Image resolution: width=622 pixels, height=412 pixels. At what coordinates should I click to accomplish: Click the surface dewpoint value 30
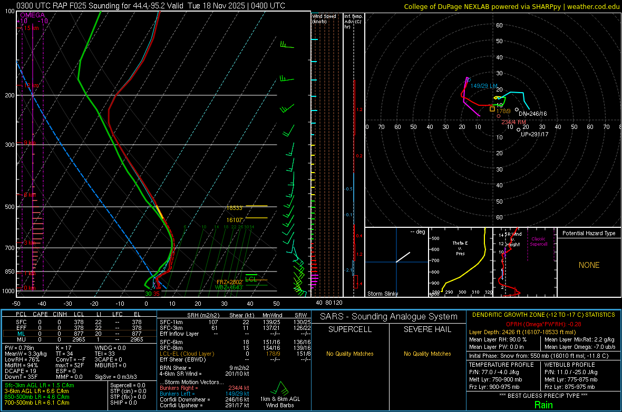click(x=148, y=294)
